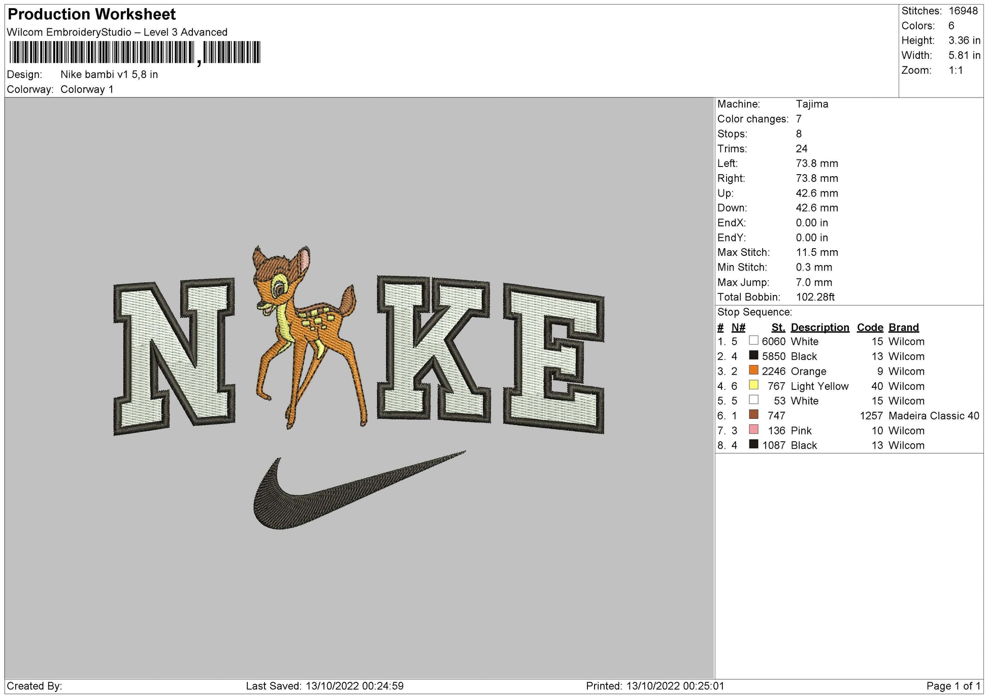This screenshot has height=698, width=988.
Task: Click the embroidered letter E
Action: pyautogui.click(x=554, y=358)
